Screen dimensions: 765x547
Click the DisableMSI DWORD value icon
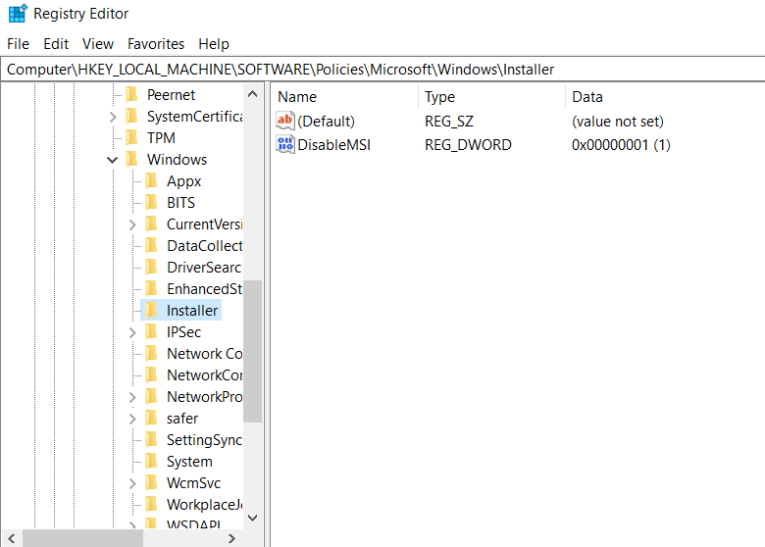click(x=285, y=144)
